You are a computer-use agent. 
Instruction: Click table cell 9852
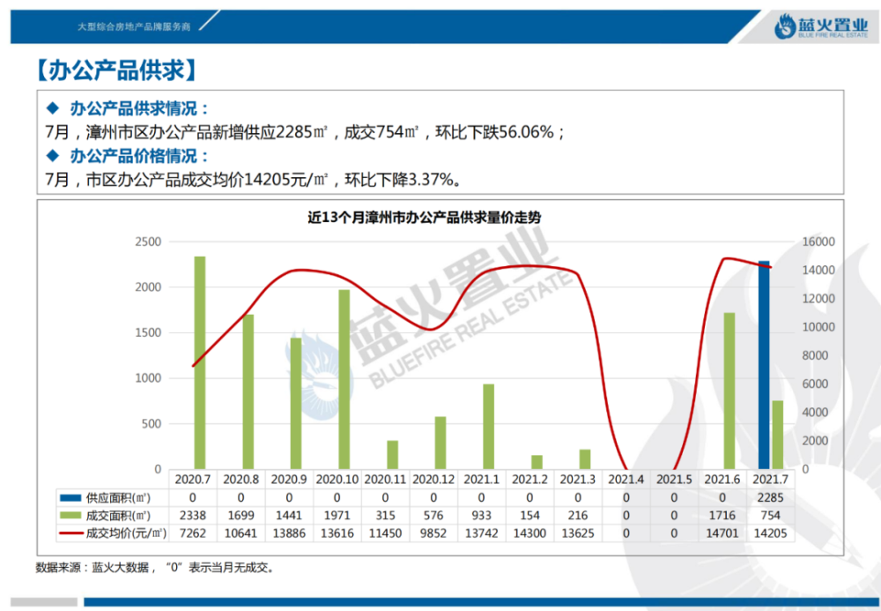433,533
